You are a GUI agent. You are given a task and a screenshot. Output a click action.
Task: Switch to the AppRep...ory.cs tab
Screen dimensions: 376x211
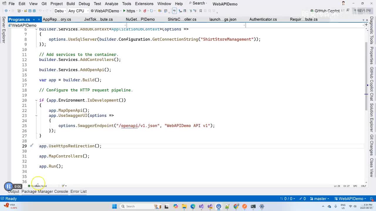(x=57, y=19)
